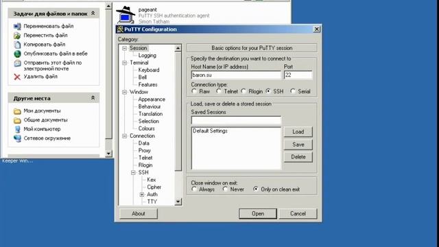Screen dimensions: 439x247
Task: Click category tree scroll up arrow
Action: click(178, 48)
